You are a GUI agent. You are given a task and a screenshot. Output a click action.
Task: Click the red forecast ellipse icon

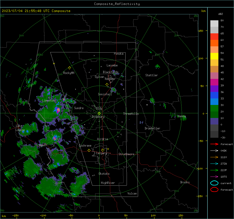coord(214,190)
